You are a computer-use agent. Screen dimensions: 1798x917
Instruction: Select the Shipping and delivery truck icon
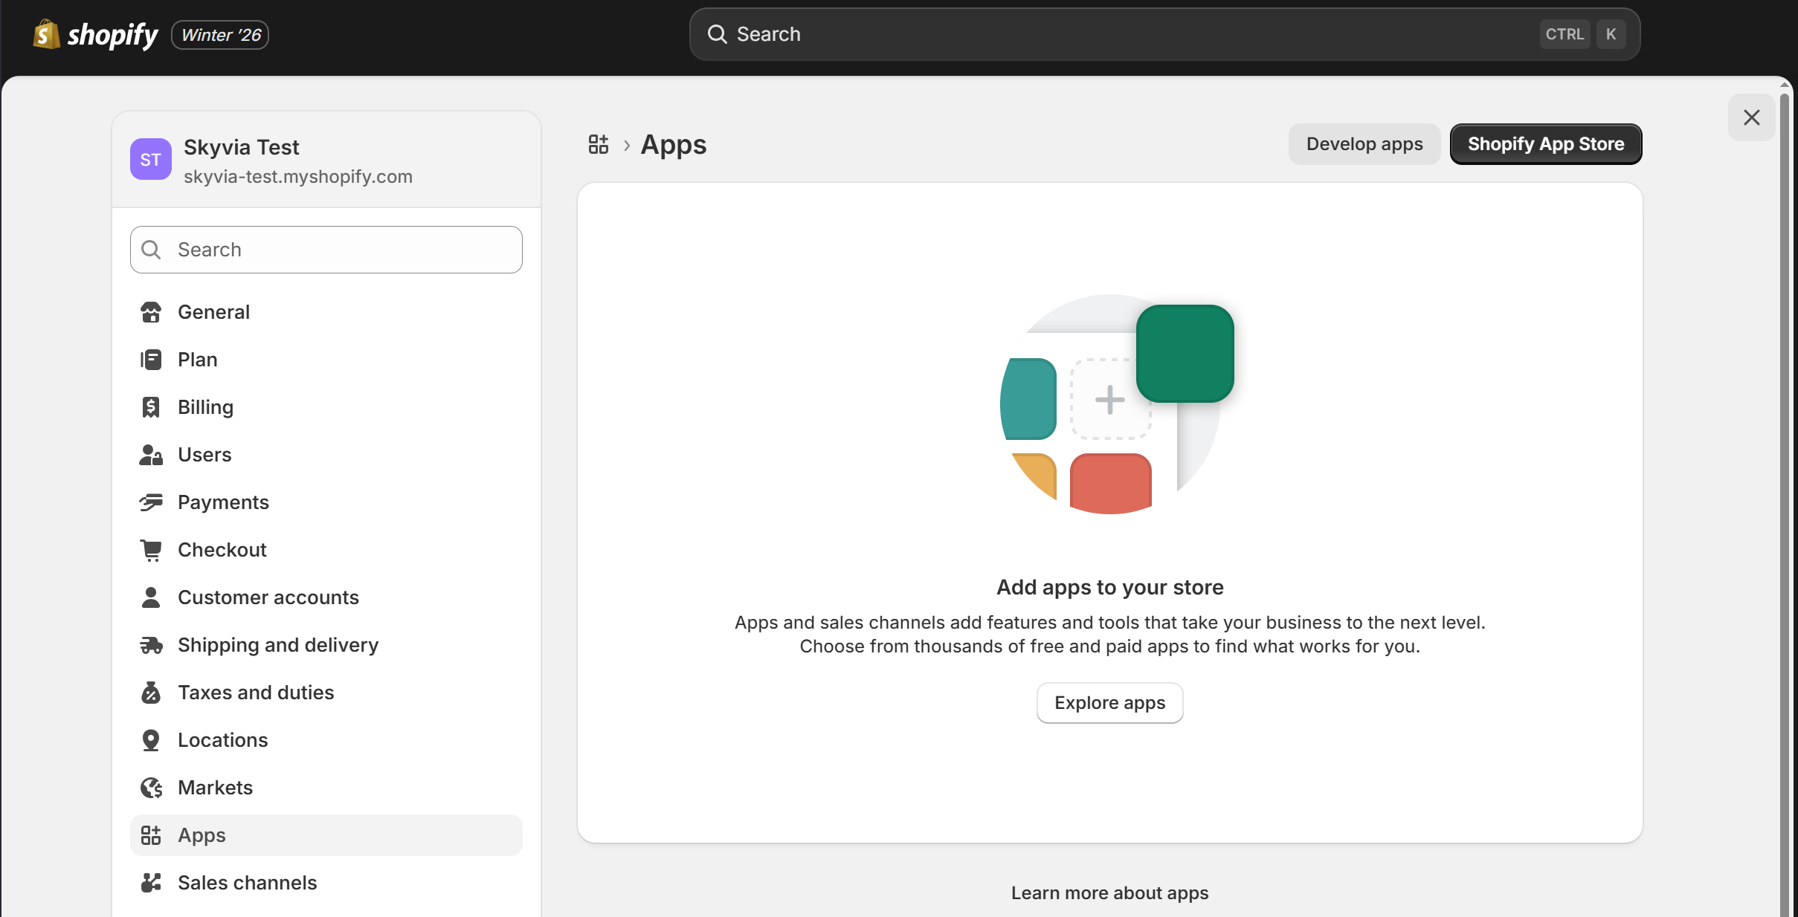pyautogui.click(x=151, y=645)
